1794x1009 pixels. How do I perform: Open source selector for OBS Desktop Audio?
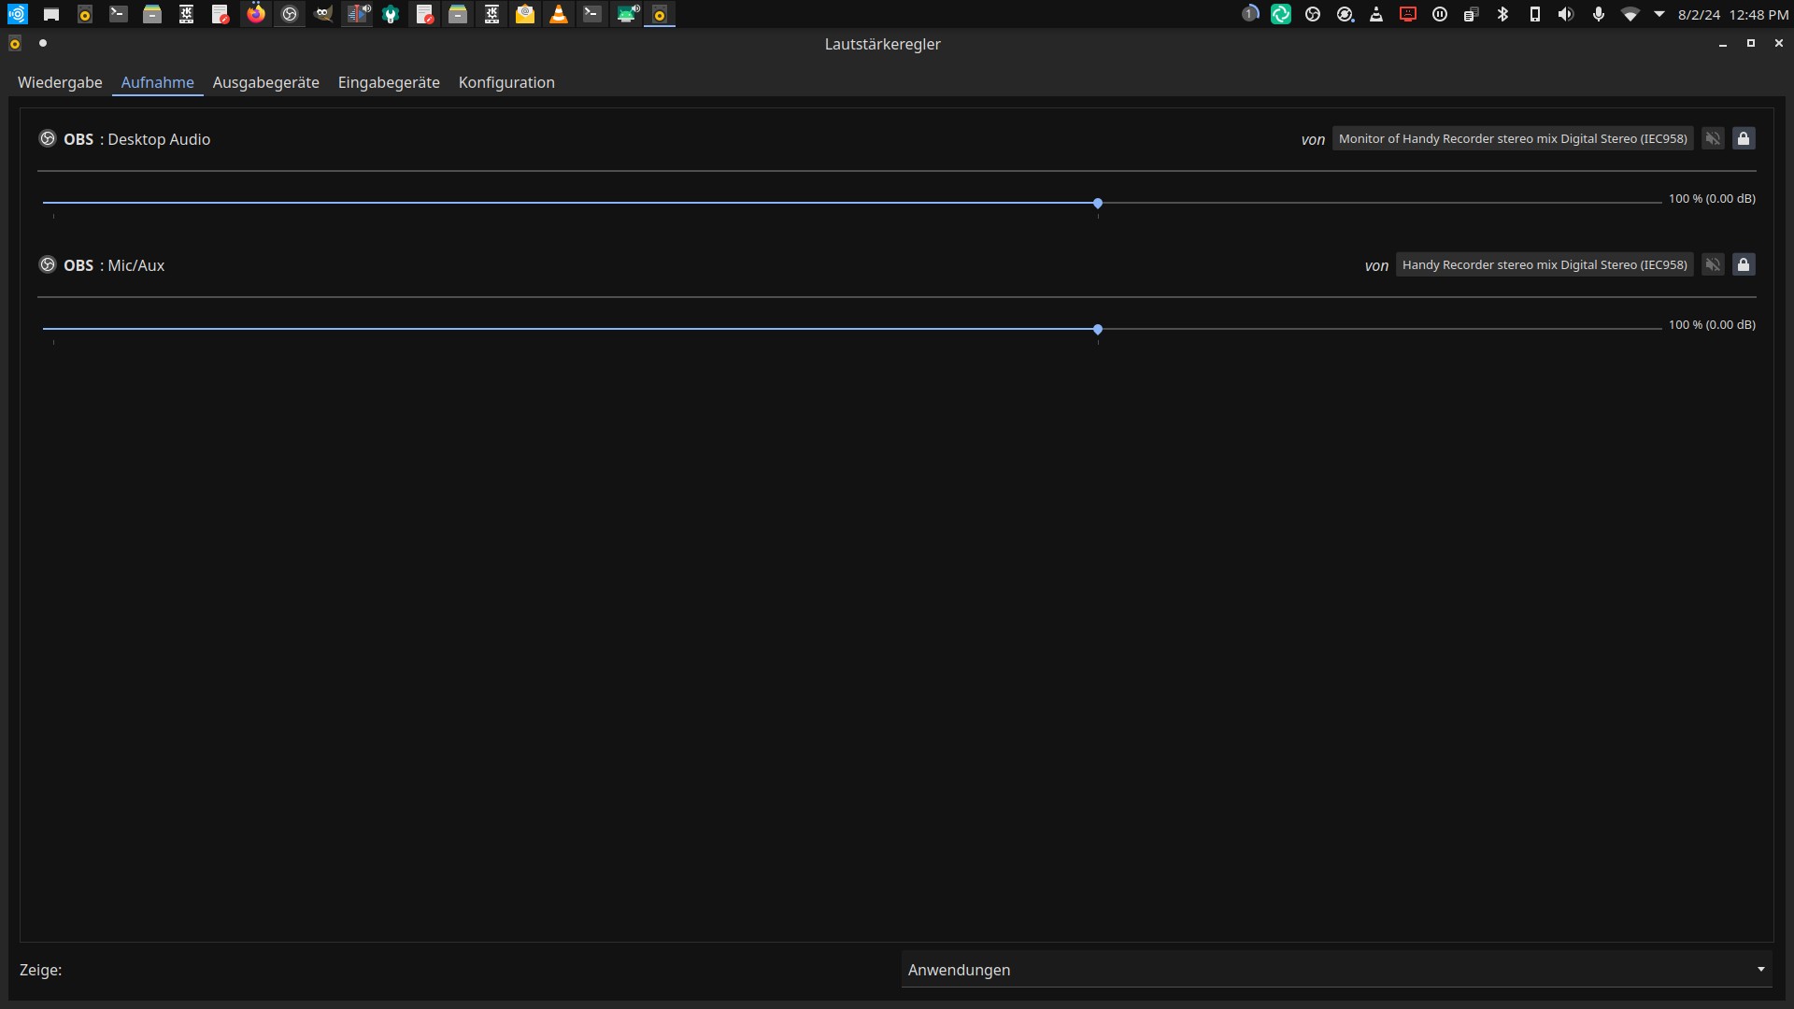point(1513,138)
